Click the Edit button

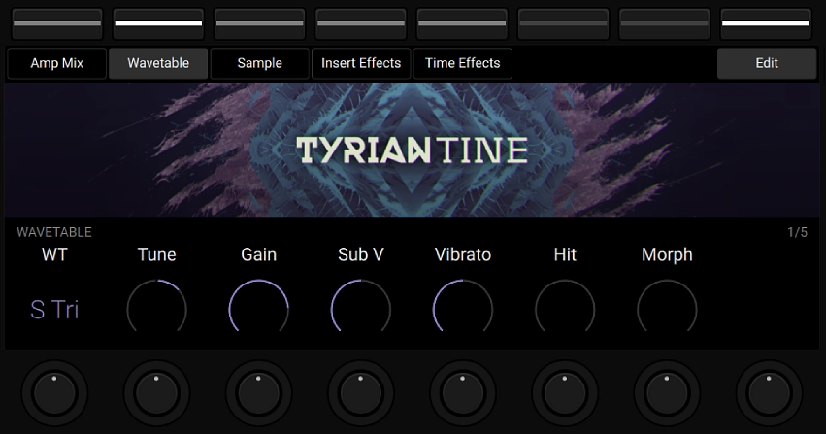pos(767,63)
